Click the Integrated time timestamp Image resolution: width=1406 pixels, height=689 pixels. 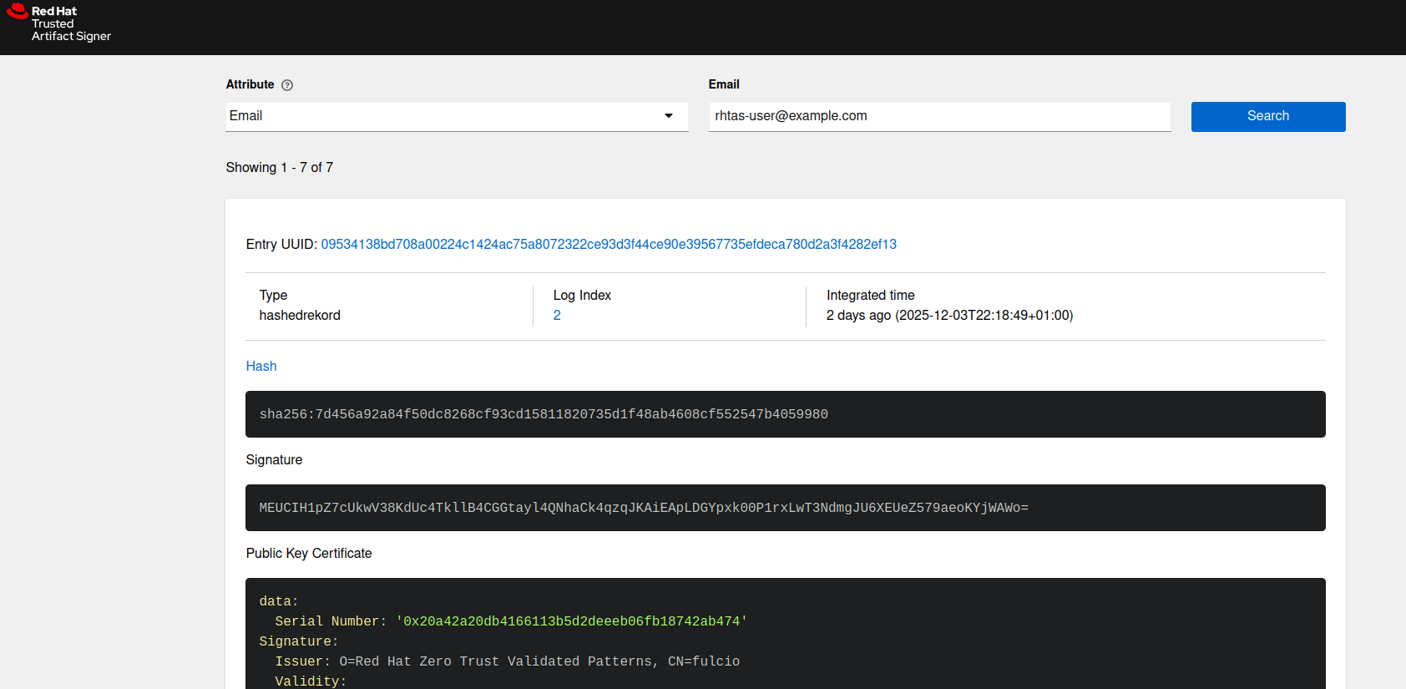(x=949, y=316)
